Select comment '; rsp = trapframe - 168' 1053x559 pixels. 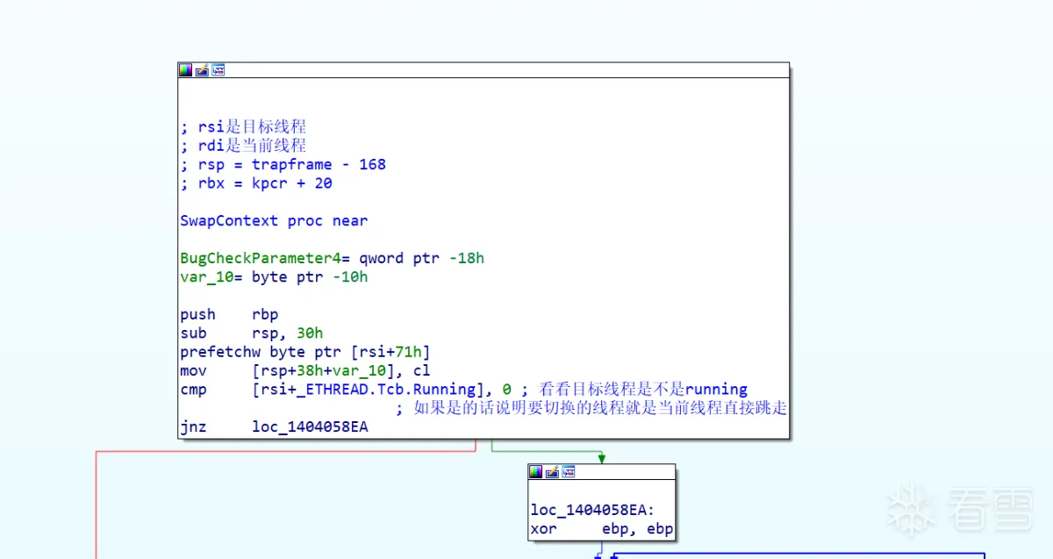[283, 164]
